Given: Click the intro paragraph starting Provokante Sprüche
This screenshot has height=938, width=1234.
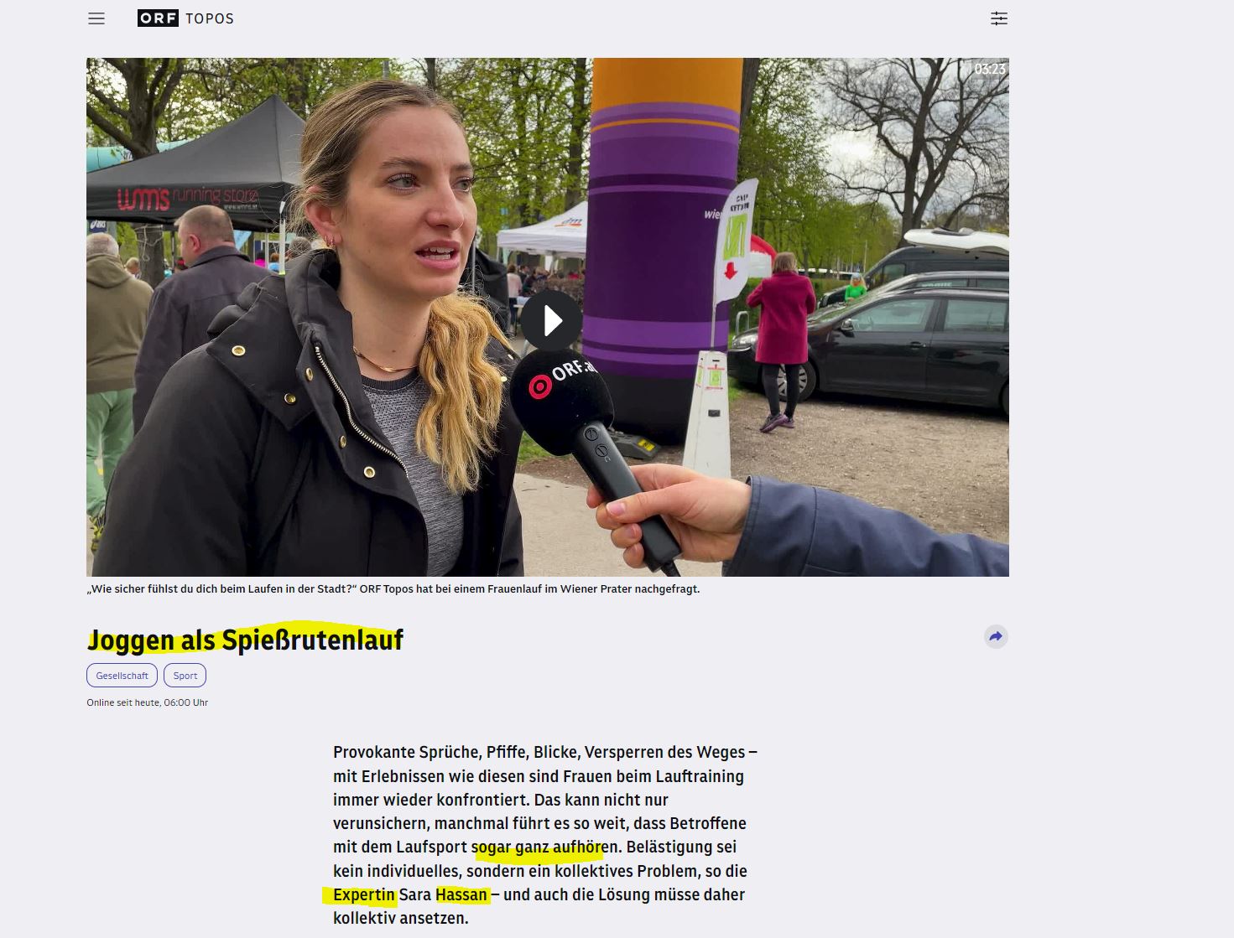Looking at the screenshot, I should click(545, 835).
